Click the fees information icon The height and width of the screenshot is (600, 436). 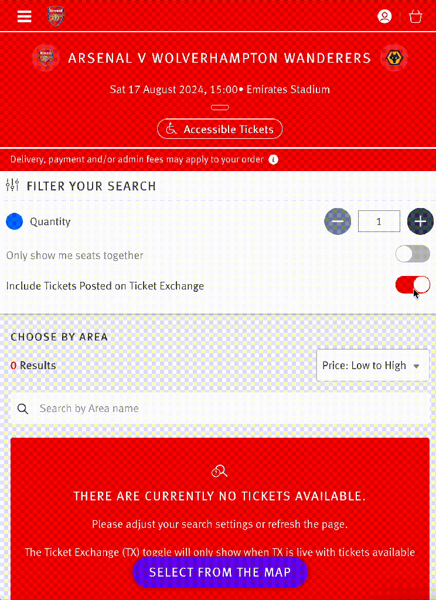[274, 159]
